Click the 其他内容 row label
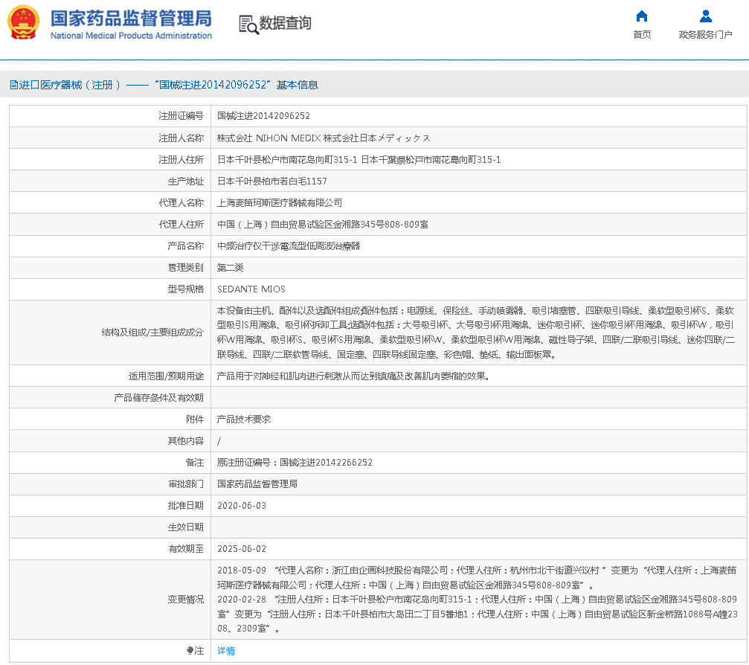 coord(185,441)
